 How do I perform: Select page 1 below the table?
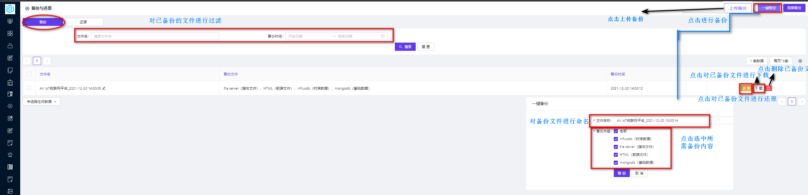[x=792, y=102]
